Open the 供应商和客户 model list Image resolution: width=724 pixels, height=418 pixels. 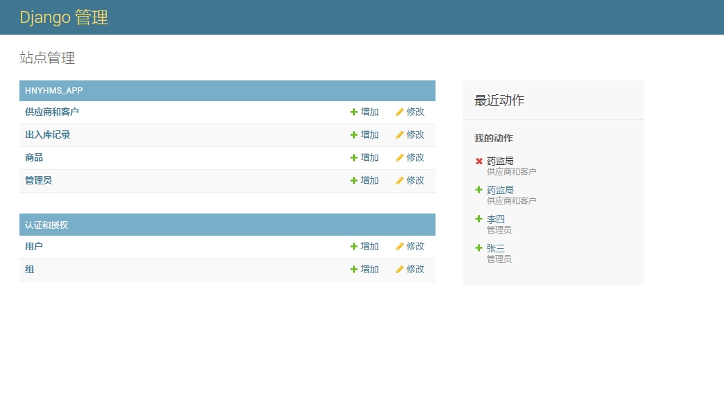[52, 112]
